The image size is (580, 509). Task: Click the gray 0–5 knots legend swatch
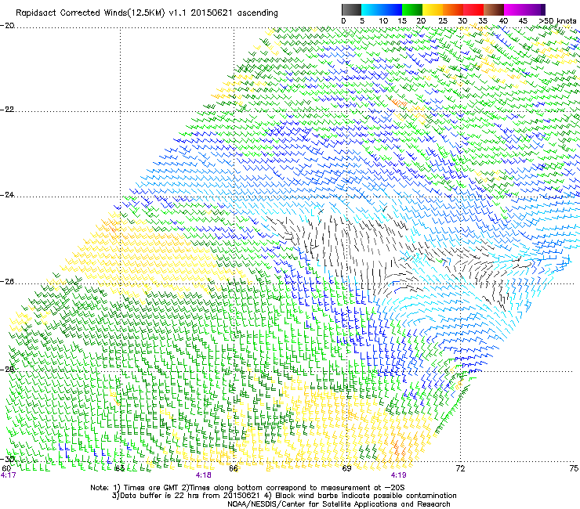(351, 9)
